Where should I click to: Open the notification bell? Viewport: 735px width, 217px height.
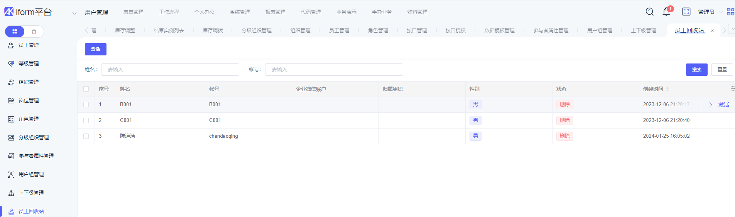[666, 12]
